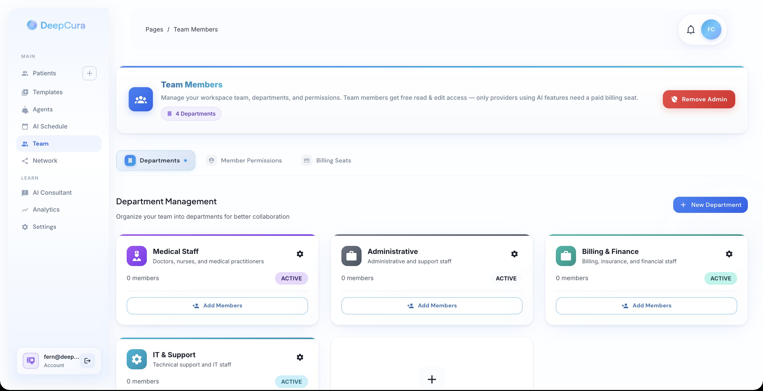
Task: Open Administrative settings gear
Action: click(x=514, y=254)
